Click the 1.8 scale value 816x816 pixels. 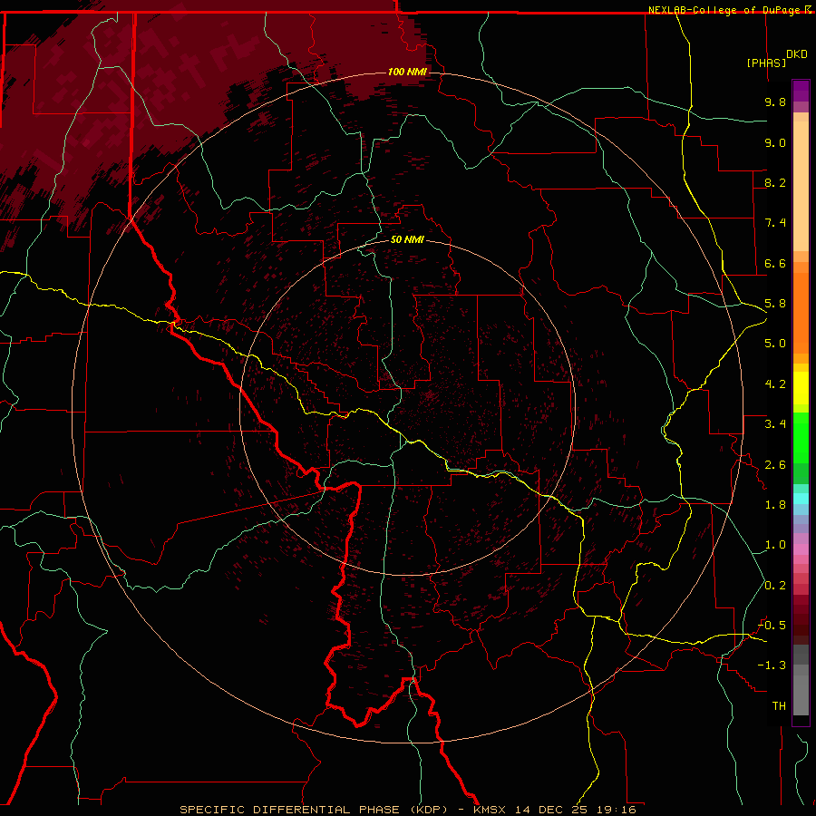click(x=775, y=505)
